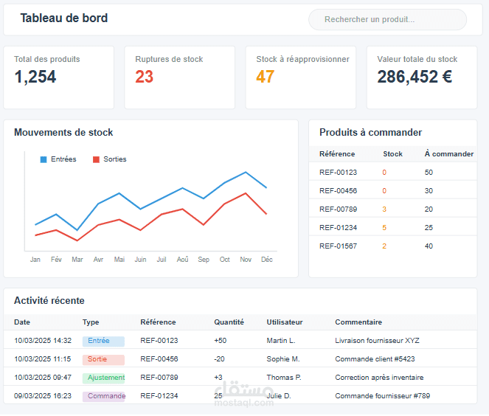
Task: Sort activity by Utilisateur column header
Action: [x=285, y=322]
